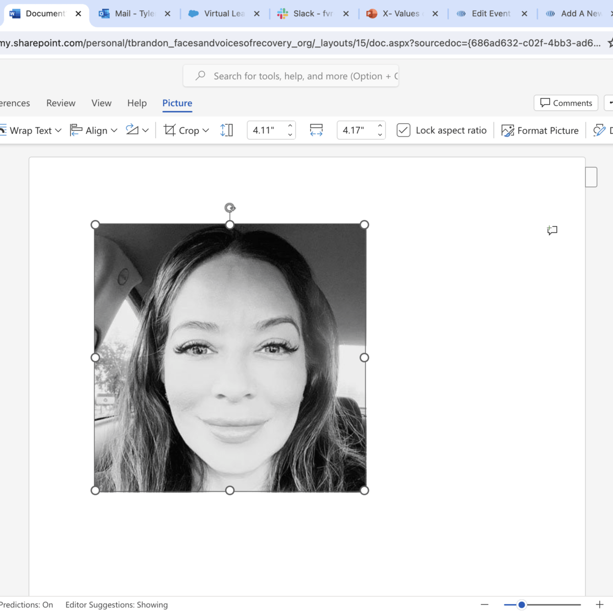
Task: Switch to the Slack browser tab
Action: 312,14
